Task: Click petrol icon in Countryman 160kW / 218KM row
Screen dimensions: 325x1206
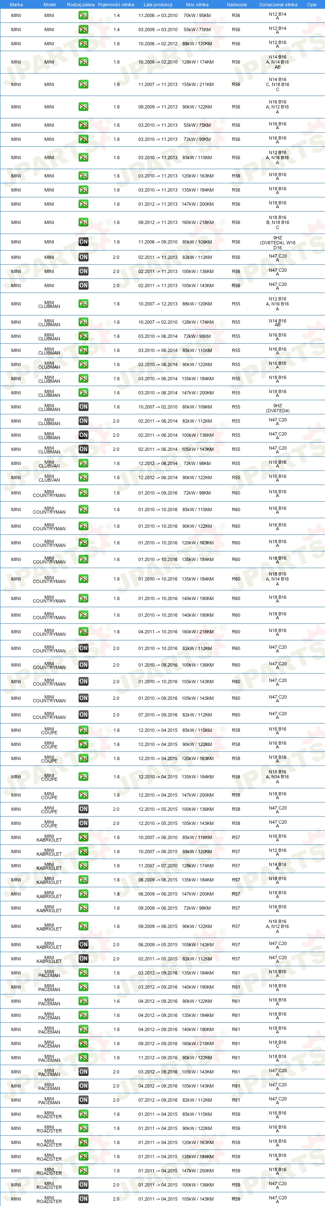Action: tap(84, 632)
